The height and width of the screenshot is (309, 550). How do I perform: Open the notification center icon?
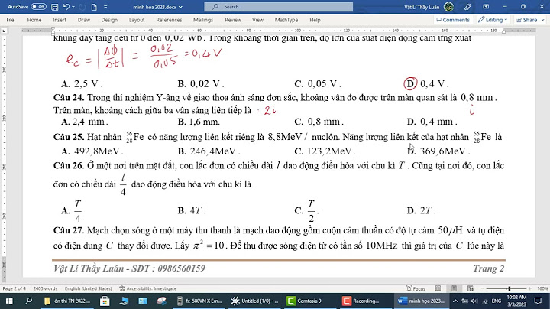[538, 301]
